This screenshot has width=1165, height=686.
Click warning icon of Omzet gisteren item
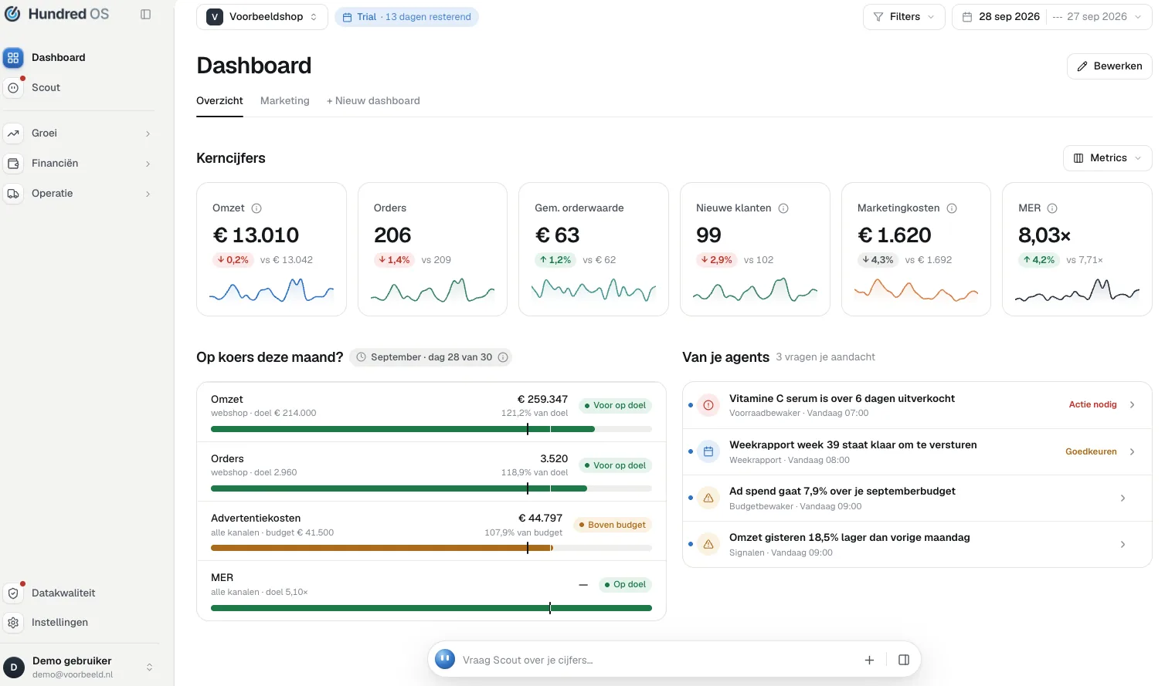[708, 544]
